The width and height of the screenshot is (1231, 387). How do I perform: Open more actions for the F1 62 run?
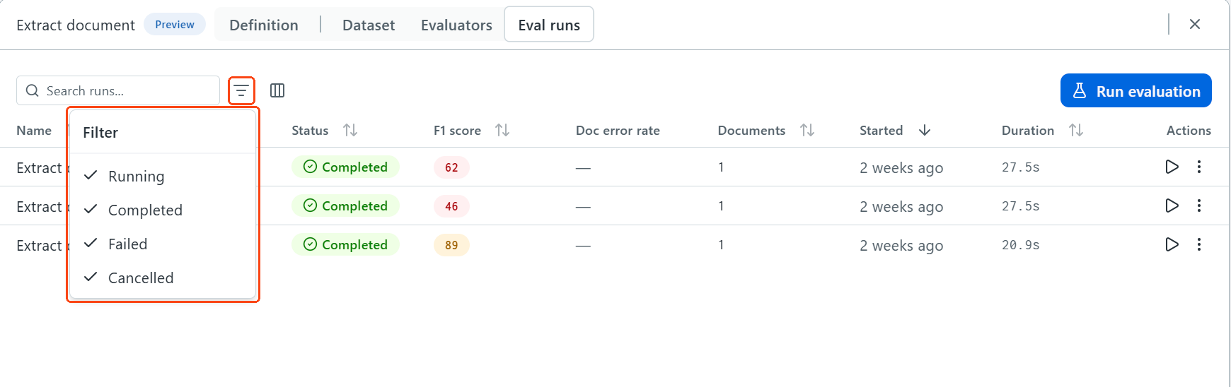click(1199, 167)
